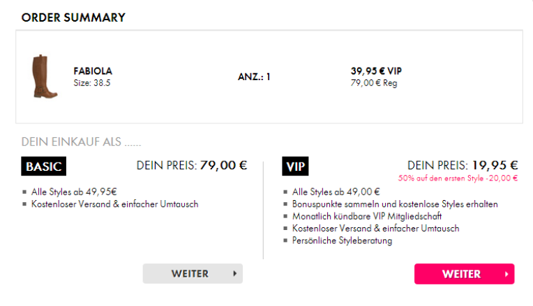Click the Size: 38.5 label
This screenshot has width=533, height=306.
click(92, 83)
